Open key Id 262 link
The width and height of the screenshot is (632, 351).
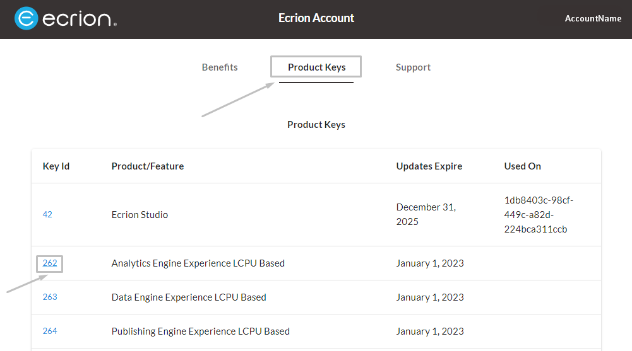50,263
